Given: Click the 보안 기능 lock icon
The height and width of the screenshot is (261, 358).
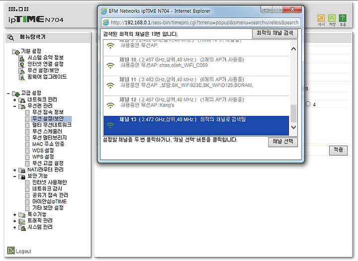Looking at the screenshot, I should 22,176.
